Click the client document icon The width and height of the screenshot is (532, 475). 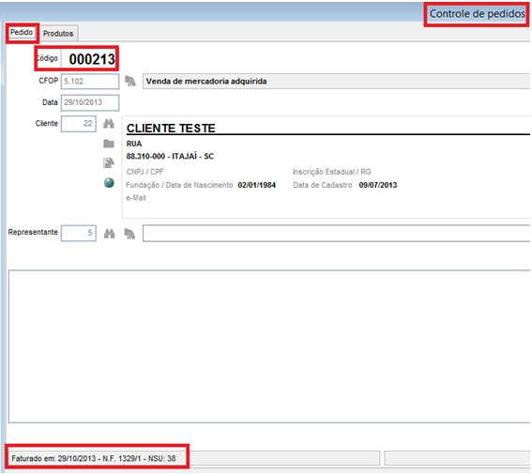109,163
